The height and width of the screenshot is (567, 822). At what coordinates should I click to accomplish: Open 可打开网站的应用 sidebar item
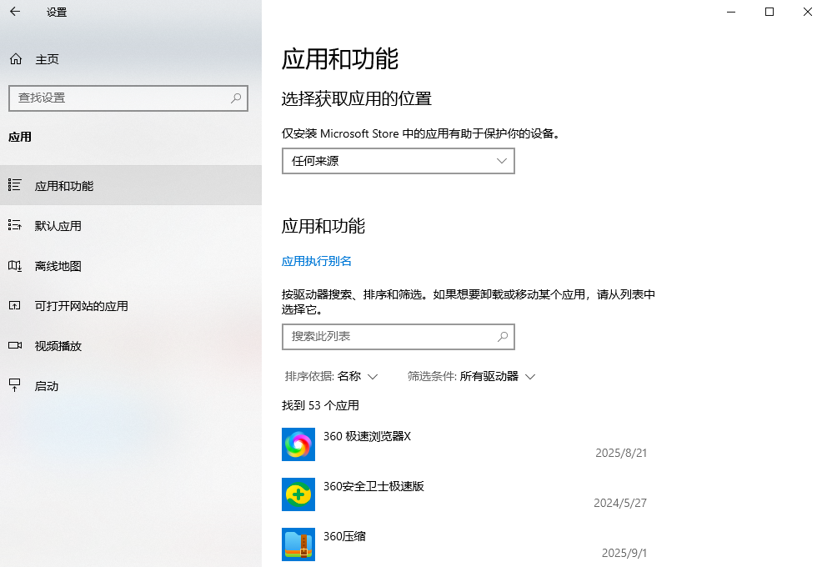81,306
